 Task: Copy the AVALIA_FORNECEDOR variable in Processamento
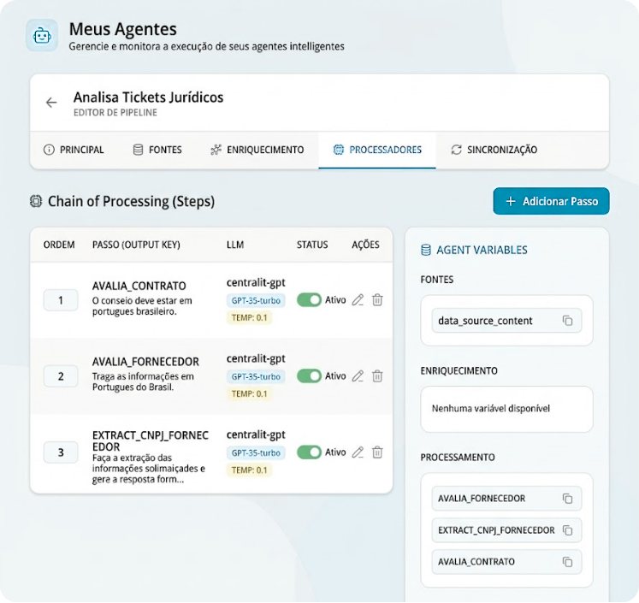pyautogui.click(x=567, y=499)
